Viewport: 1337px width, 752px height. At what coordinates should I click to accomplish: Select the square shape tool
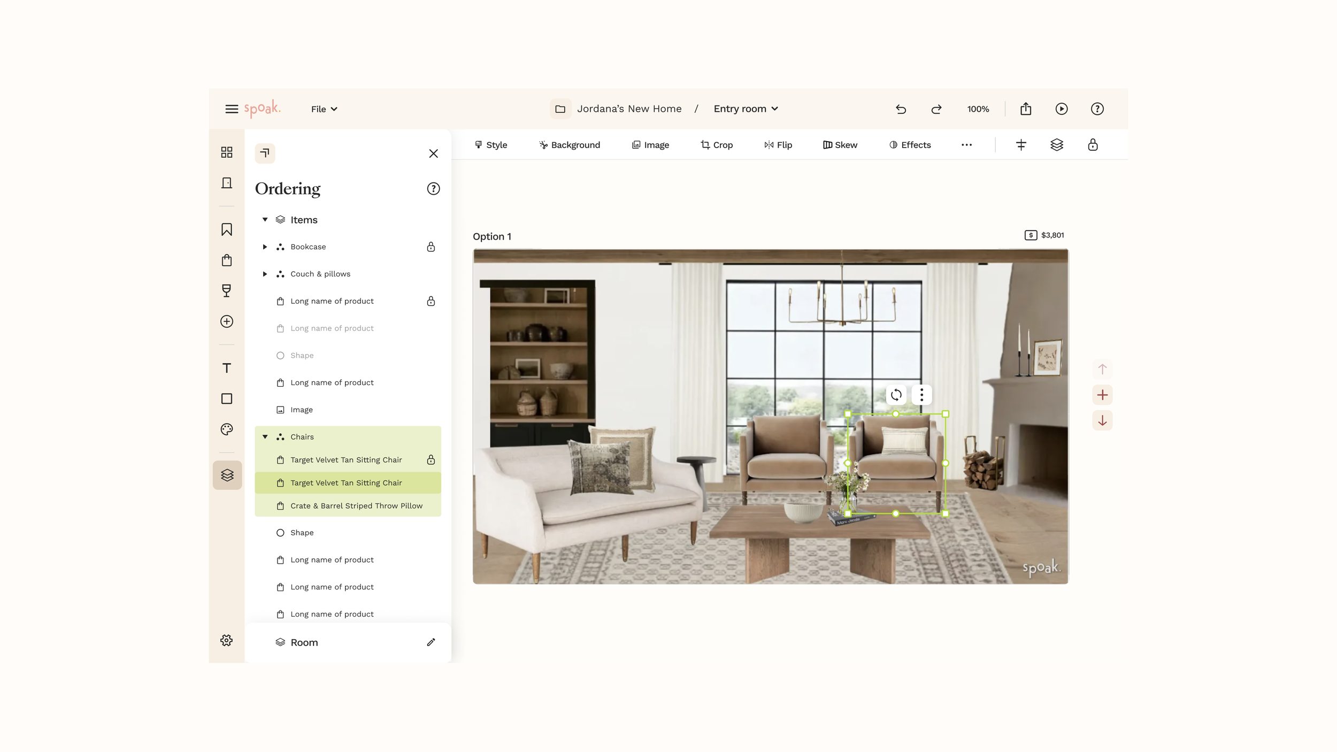point(227,399)
